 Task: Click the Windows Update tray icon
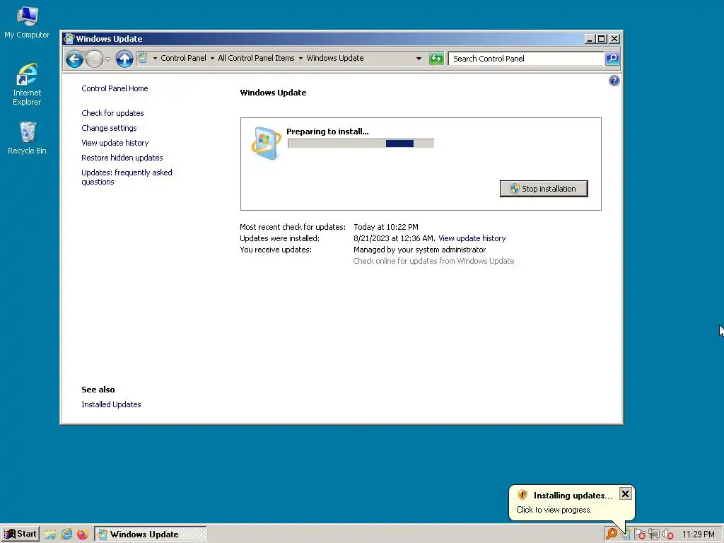[626, 535]
